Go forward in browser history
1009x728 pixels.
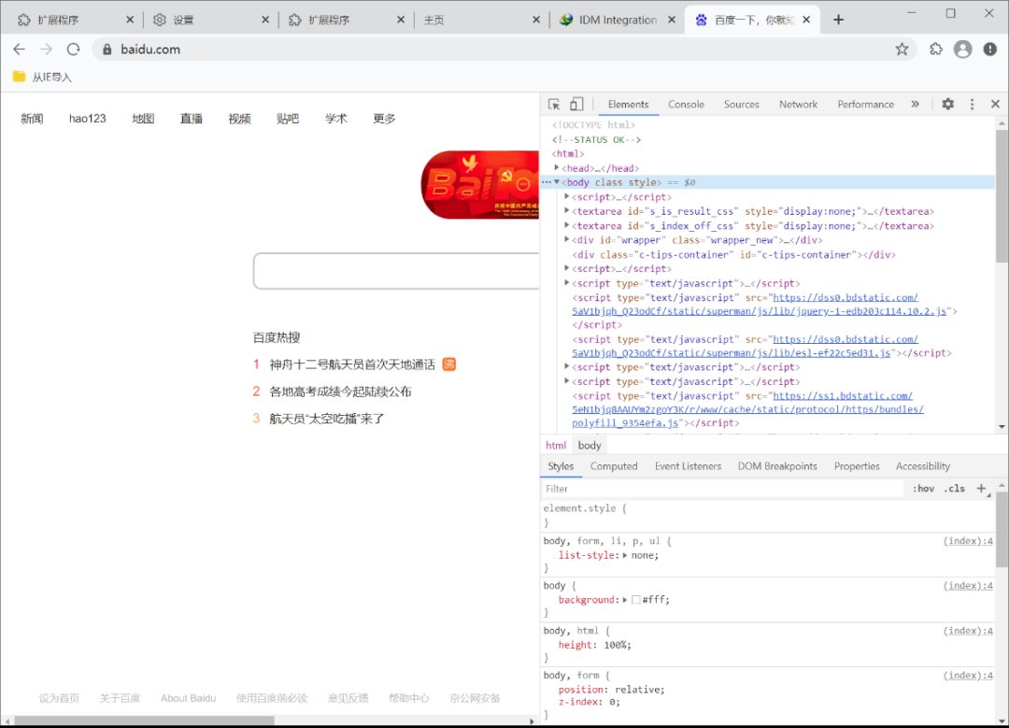point(47,50)
